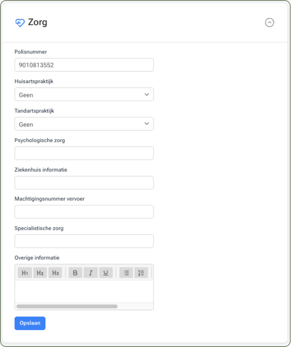Focus the Polisnummer input field
Viewport: 291px width, 347px height.
[x=84, y=65]
